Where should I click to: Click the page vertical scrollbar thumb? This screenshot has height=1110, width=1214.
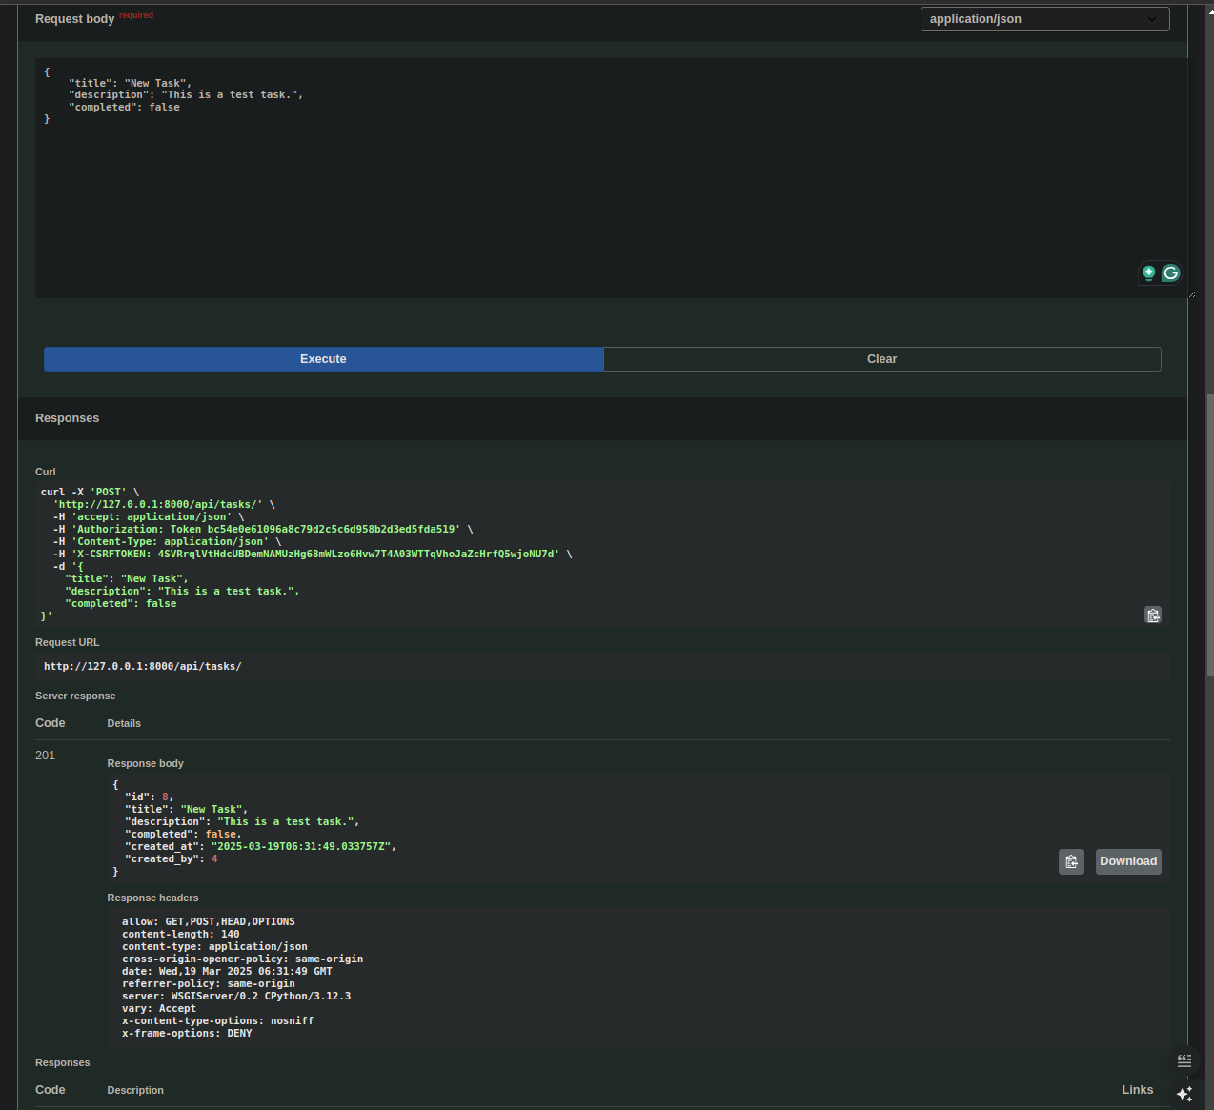[x=1209, y=534]
